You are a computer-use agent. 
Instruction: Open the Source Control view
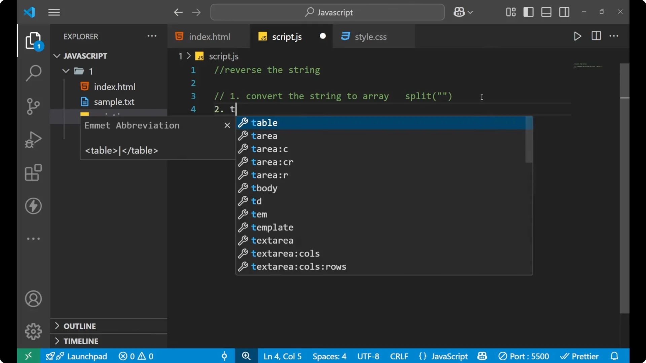[x=33, y=106]
